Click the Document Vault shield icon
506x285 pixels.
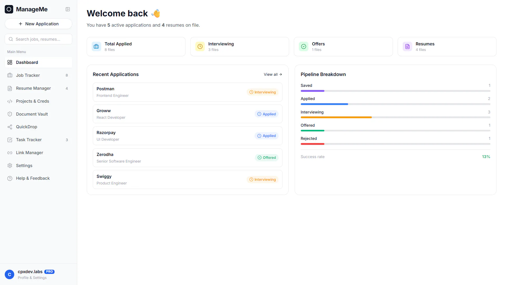pos(10,114)
